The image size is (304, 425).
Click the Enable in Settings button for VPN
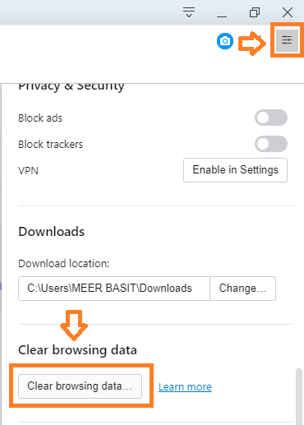click(235, 170)
